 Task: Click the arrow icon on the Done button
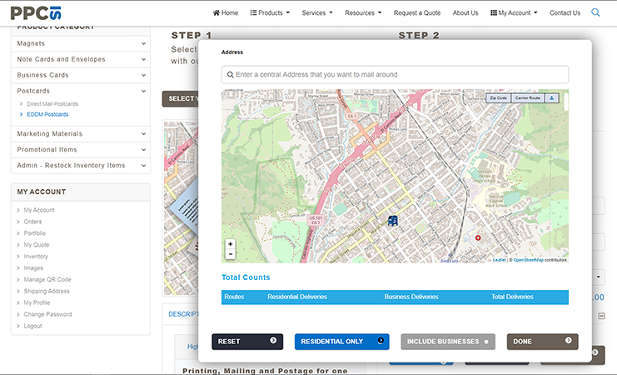[x=568, y=340]
